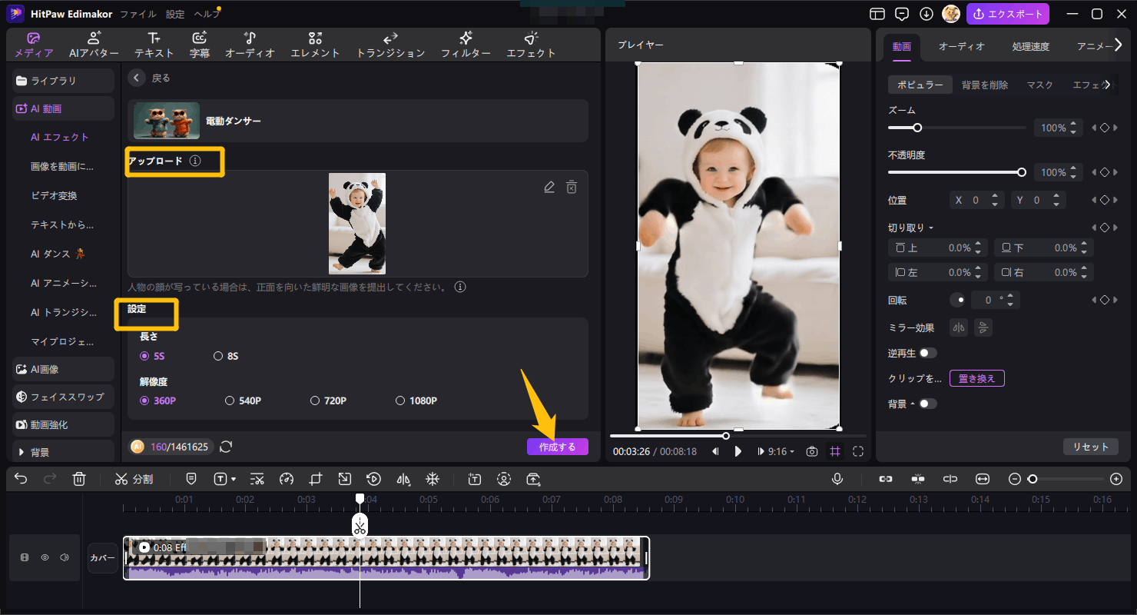Choose the 1080P resolution option
The image size is (1137, 615).
[x=399, y=401]
